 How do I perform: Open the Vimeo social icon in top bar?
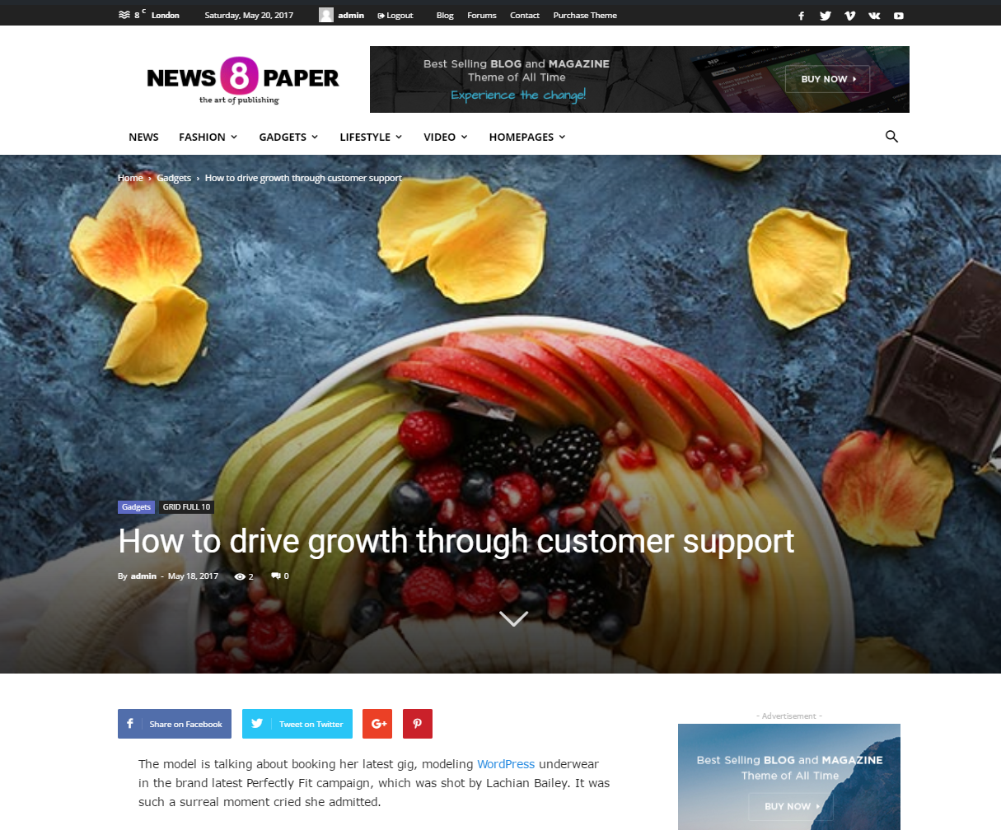(x=849, y=16)
